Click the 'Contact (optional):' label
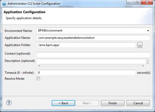Viewport: 155px width, 112px height. click(18, 54)
